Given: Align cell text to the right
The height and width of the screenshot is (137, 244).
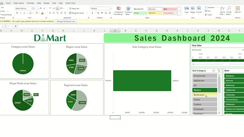Looking at the screenshot, I should pyautogui.click(x=57, y=13).
